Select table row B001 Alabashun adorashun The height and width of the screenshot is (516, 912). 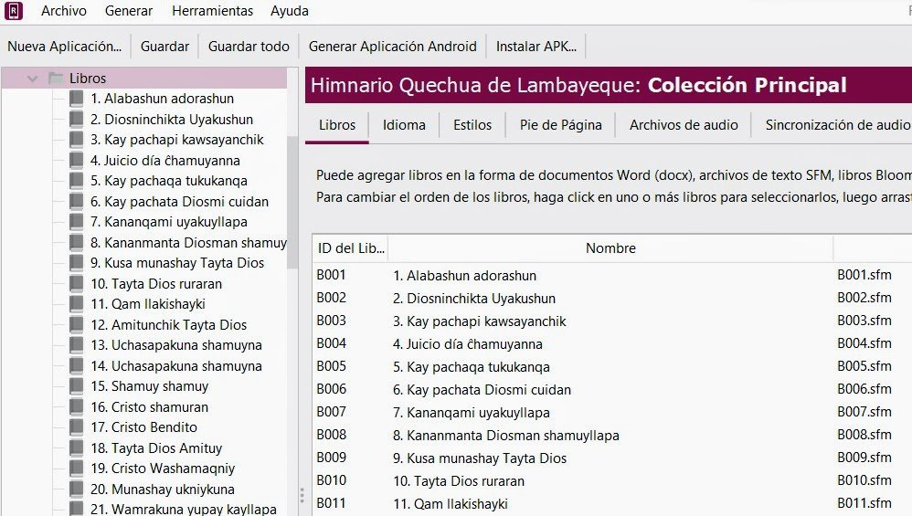612,276
